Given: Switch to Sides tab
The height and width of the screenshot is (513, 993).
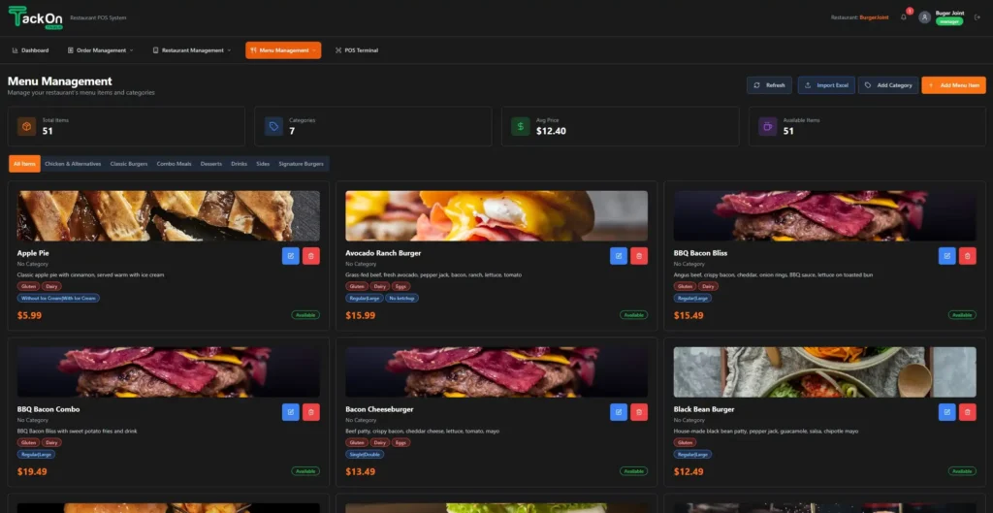Looking at the screenshot, I should 263,164.
